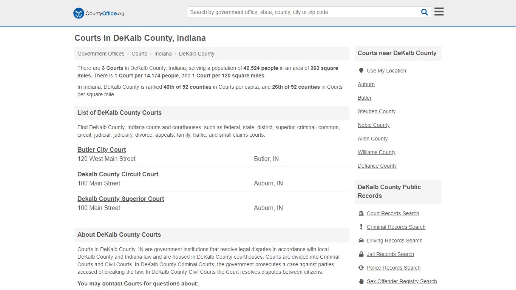Open Butler nearby courts link

tap(365, 98)
